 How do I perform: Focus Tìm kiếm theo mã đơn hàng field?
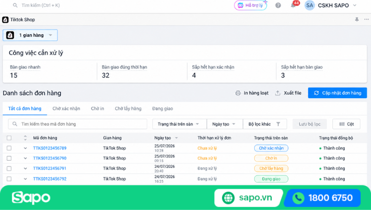coord(78,124)
